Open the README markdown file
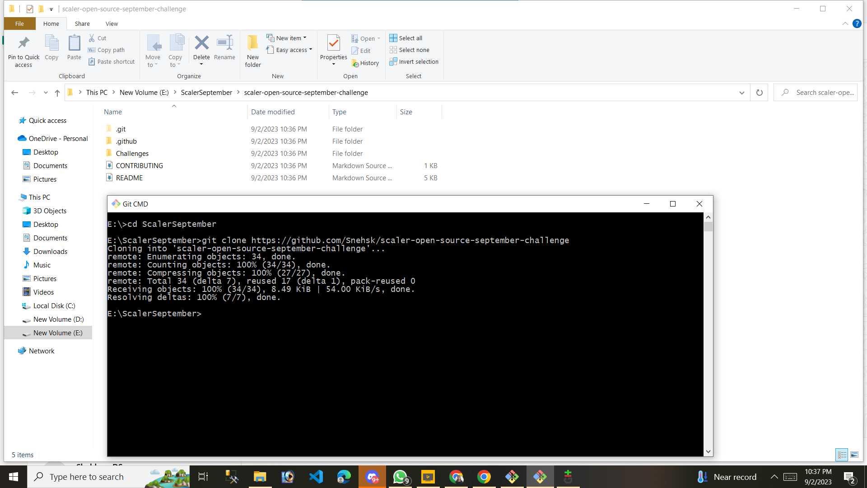The width and height of the screenshot is (867, 488). 129,178
